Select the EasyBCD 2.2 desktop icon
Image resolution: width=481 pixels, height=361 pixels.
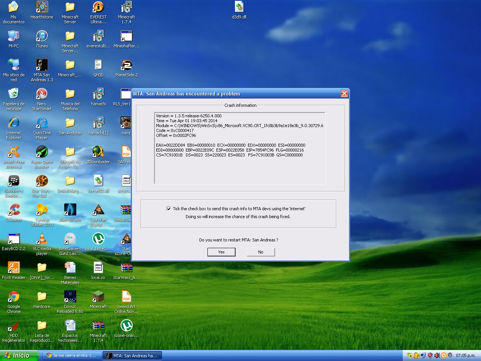[14, 242]
